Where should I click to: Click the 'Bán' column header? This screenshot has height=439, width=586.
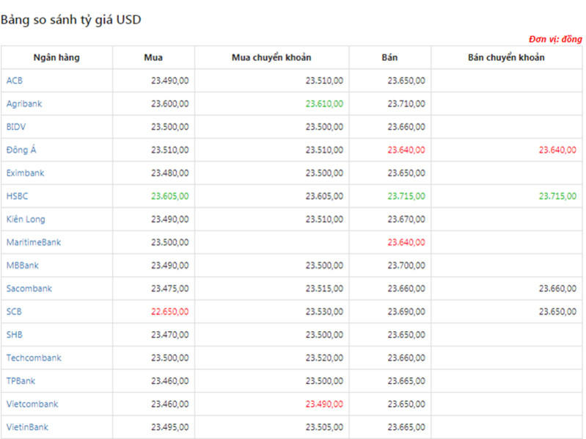389,57
